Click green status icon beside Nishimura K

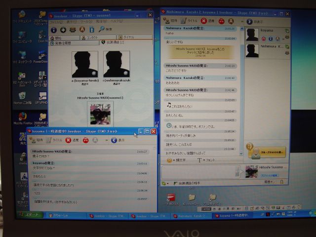point(287,47)
